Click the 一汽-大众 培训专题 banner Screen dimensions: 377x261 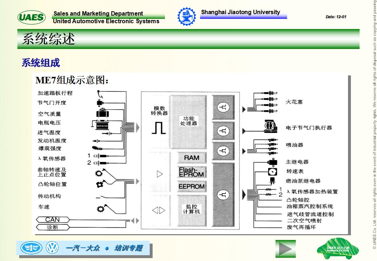pos(105,248)
